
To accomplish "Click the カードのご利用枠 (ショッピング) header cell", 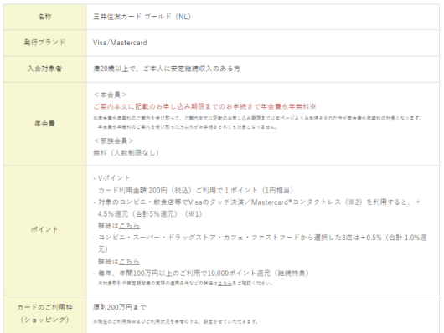I will tap(44, 314).
